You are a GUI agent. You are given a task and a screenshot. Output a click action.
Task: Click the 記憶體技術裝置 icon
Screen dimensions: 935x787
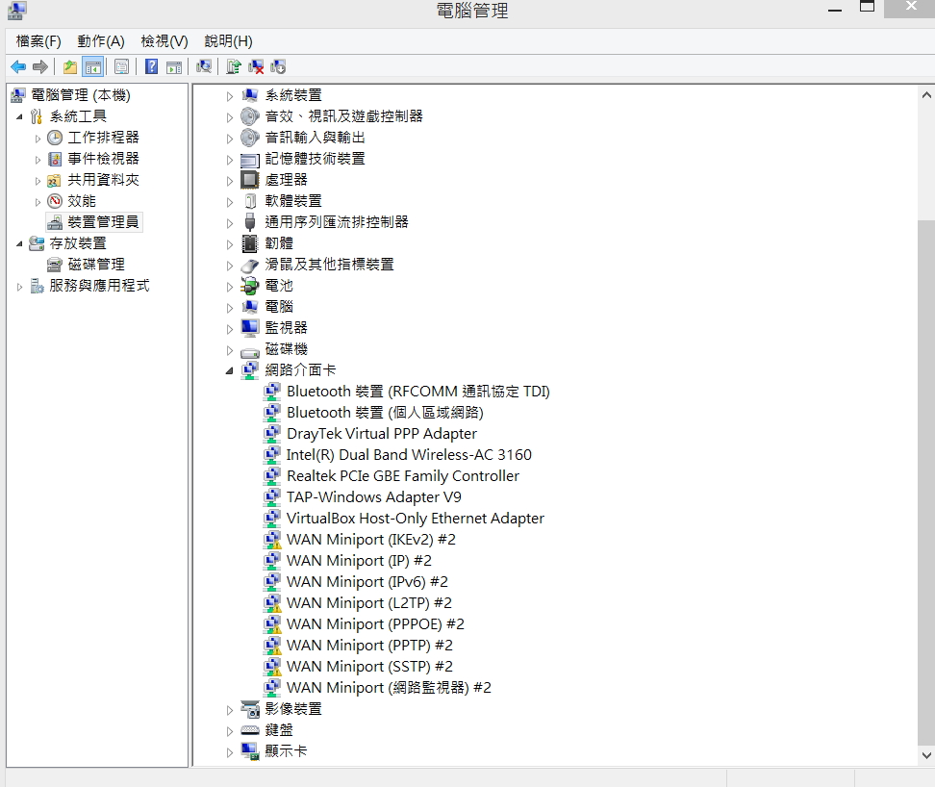(x=250, y=159)
